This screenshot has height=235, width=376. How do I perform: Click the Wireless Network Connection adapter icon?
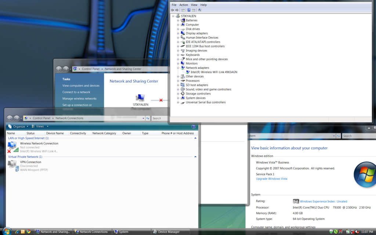(x=13, y=147)
